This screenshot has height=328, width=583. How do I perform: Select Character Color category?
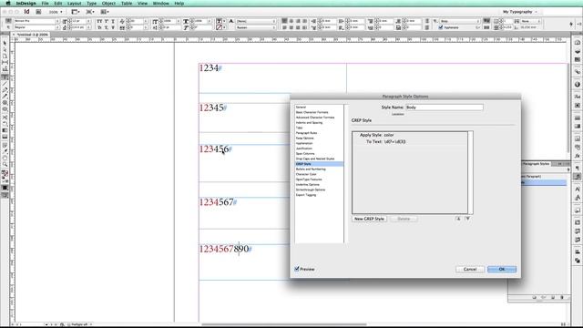pyautogui.click(x=306, y=174)
